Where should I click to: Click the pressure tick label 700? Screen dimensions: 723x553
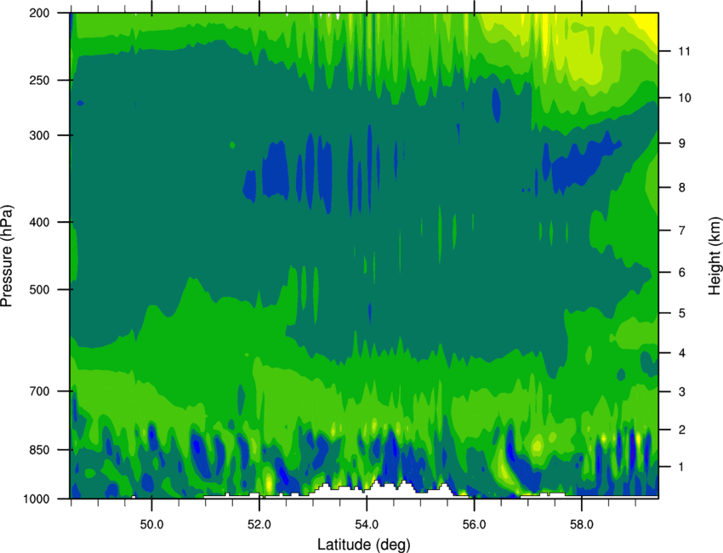(40, 391)
